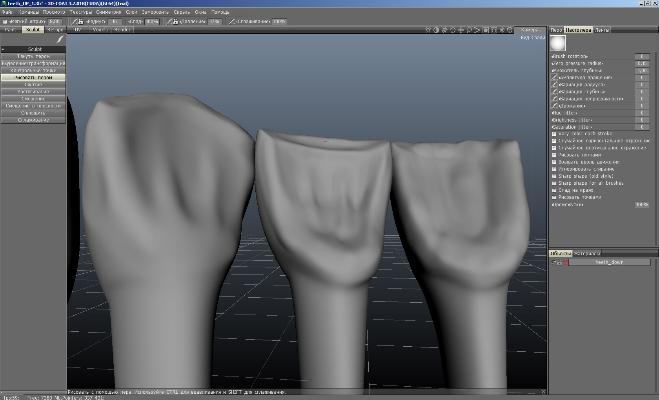The height and width of the screenshot is (400, 659).
Task: Click the red X delete icon for teeth_down
Action: click(x=565, y=262)
